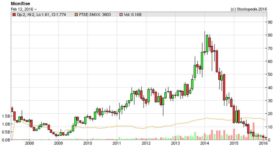Screen dimensions: 278x154
Task: Click the 20 price axis label
Action: [270, 114]
